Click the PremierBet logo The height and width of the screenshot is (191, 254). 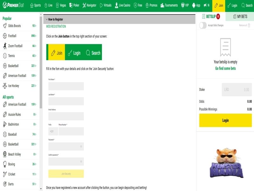(x=13, y=5)
